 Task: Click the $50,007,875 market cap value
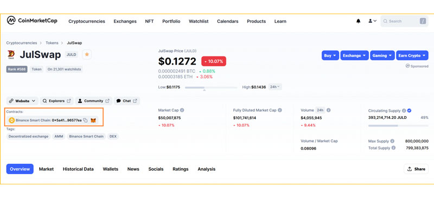coord(169,118)
